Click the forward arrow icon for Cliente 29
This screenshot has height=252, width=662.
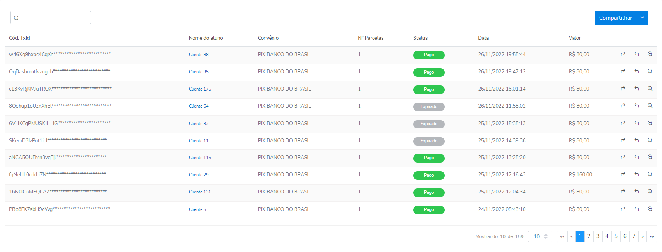pyautogui.click(x=623, y=174)
